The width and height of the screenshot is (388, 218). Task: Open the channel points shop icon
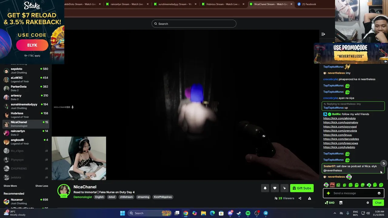click(341, 203)
